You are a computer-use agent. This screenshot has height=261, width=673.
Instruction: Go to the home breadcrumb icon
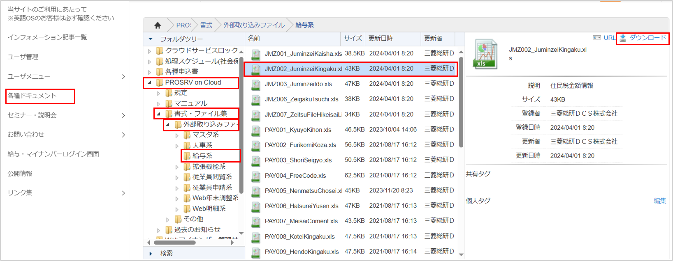pos(158,25)
